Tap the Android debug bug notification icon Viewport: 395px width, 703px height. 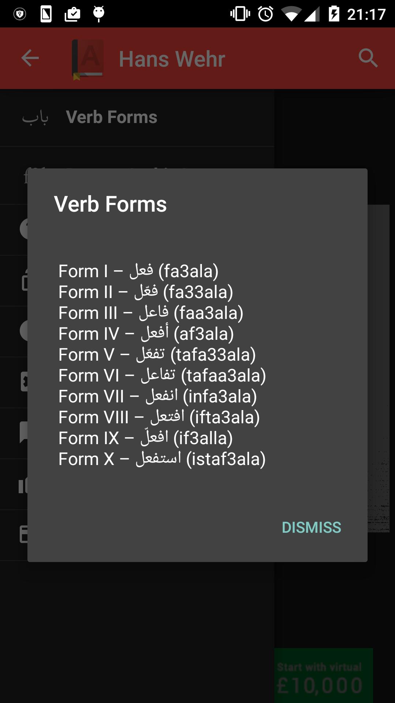pos(99,14)
